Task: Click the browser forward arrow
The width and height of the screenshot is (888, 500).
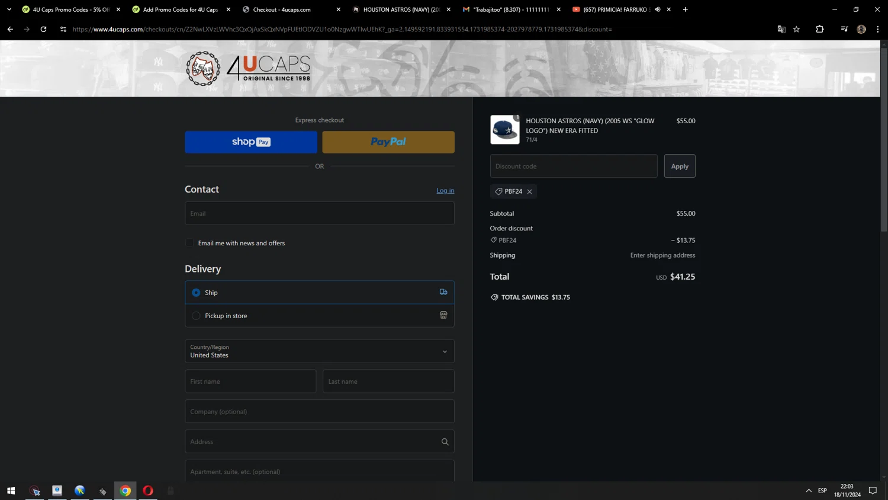Action: [x=27, y=29]
